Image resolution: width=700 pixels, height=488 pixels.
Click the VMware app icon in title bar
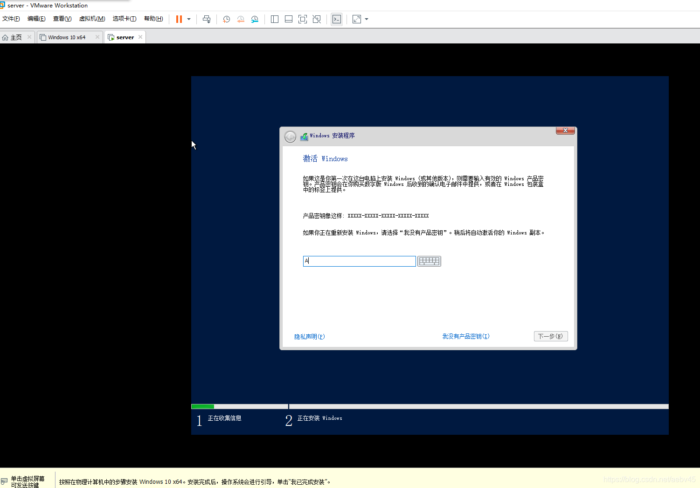pyautogui.click(x=2, y=5)
